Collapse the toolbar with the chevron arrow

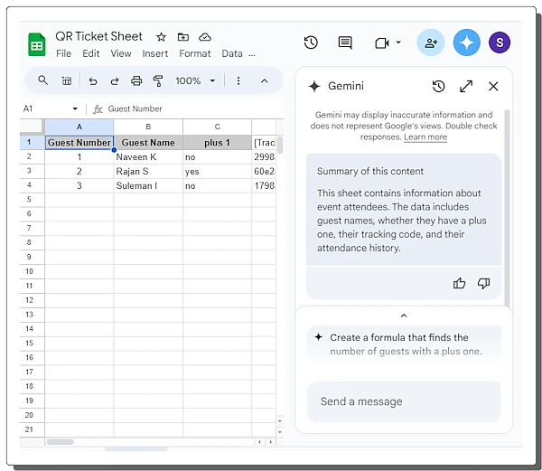tap(265, 80)
